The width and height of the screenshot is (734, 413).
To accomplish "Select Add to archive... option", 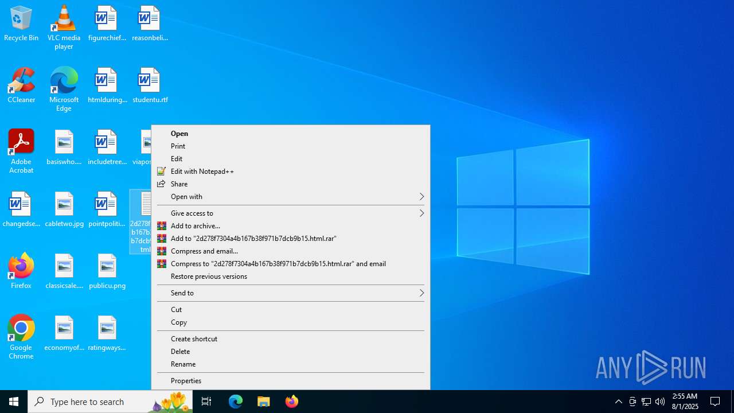I will 291,226.
